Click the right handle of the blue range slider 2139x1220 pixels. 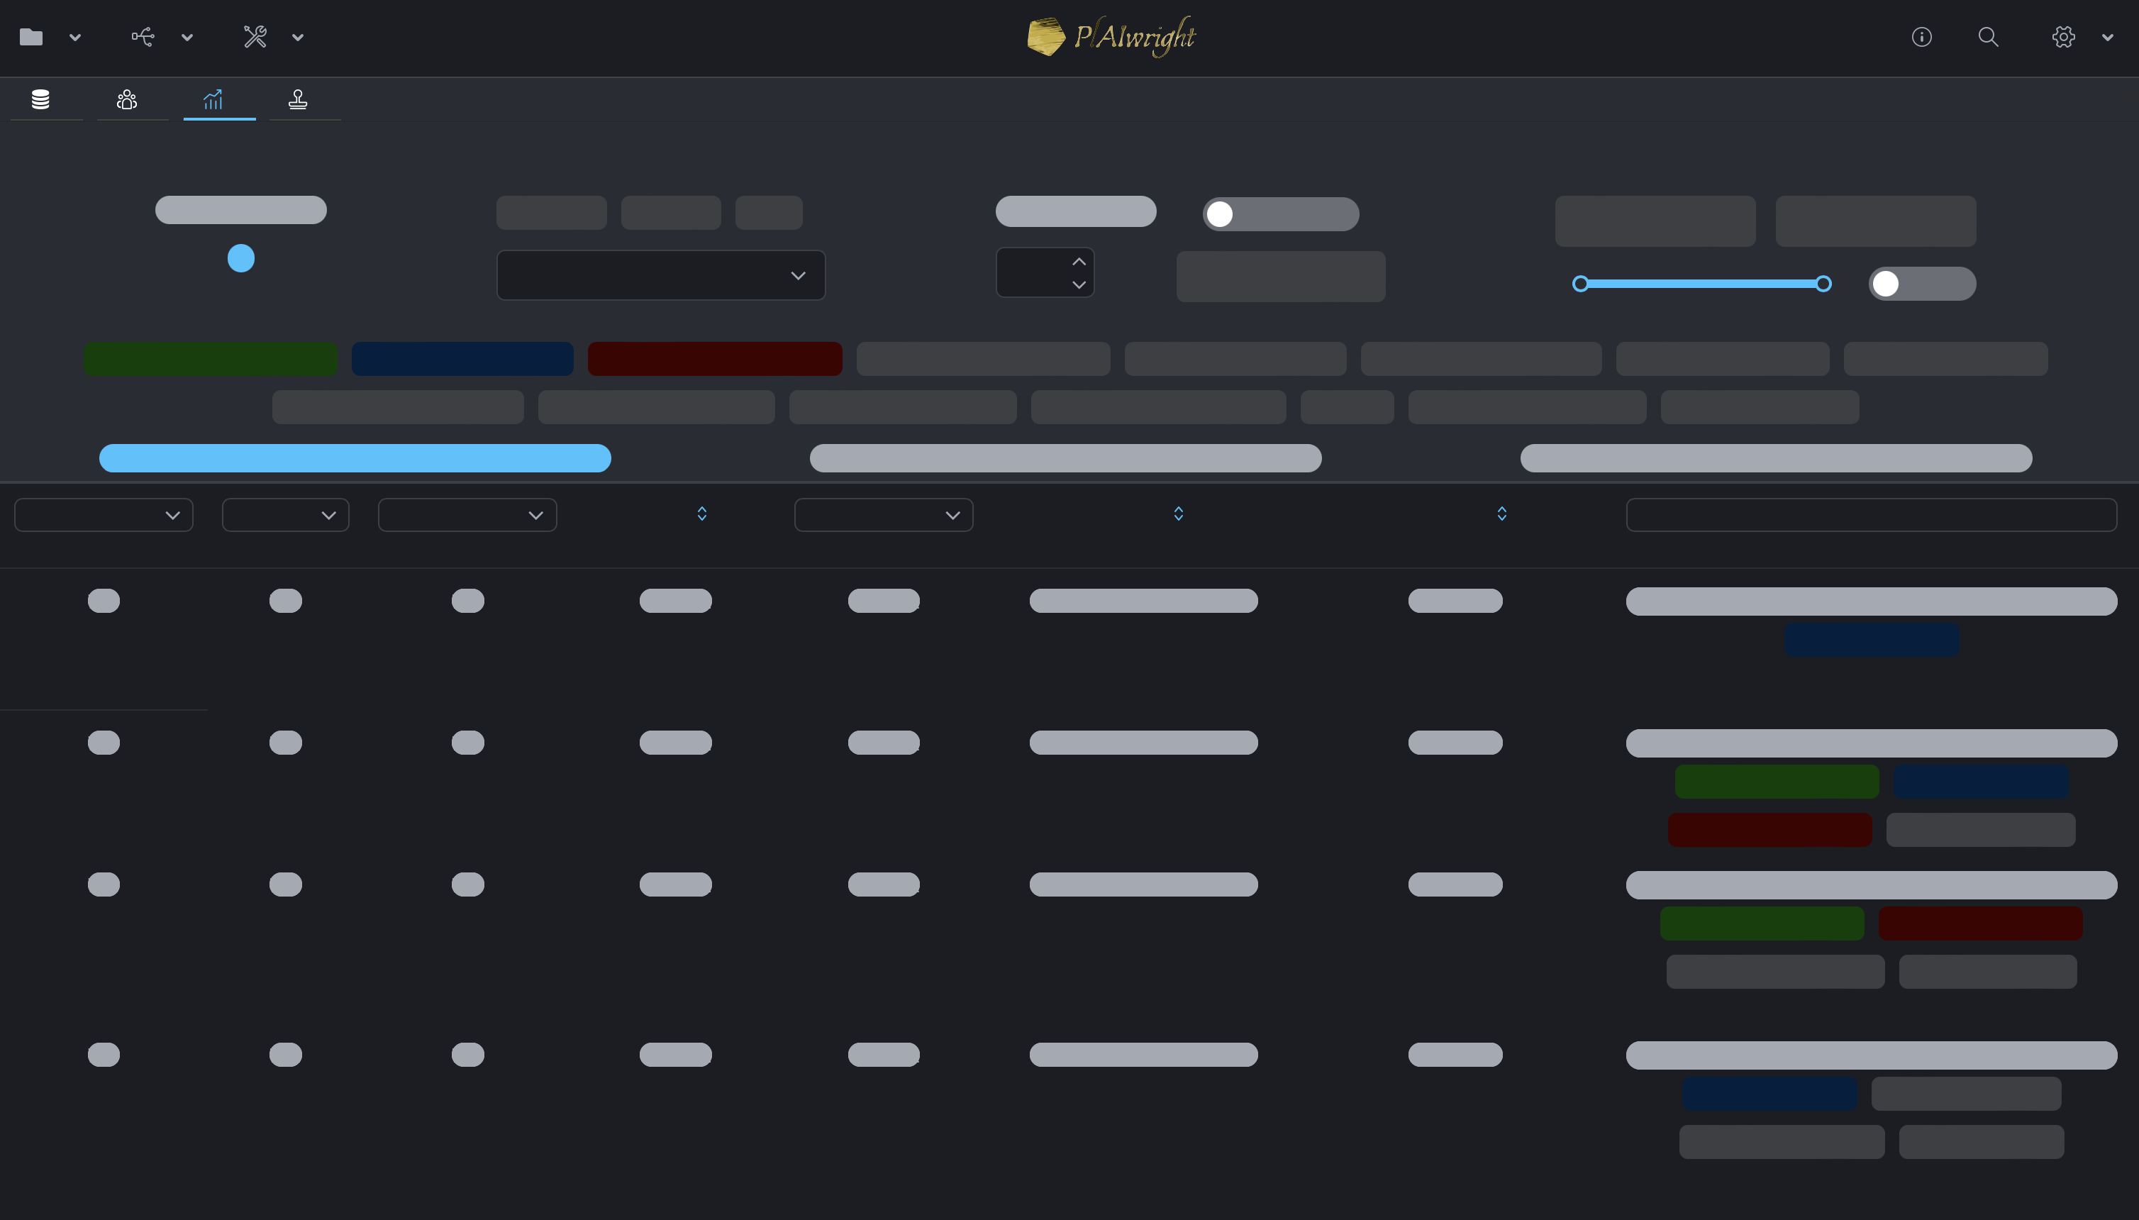1823,284
